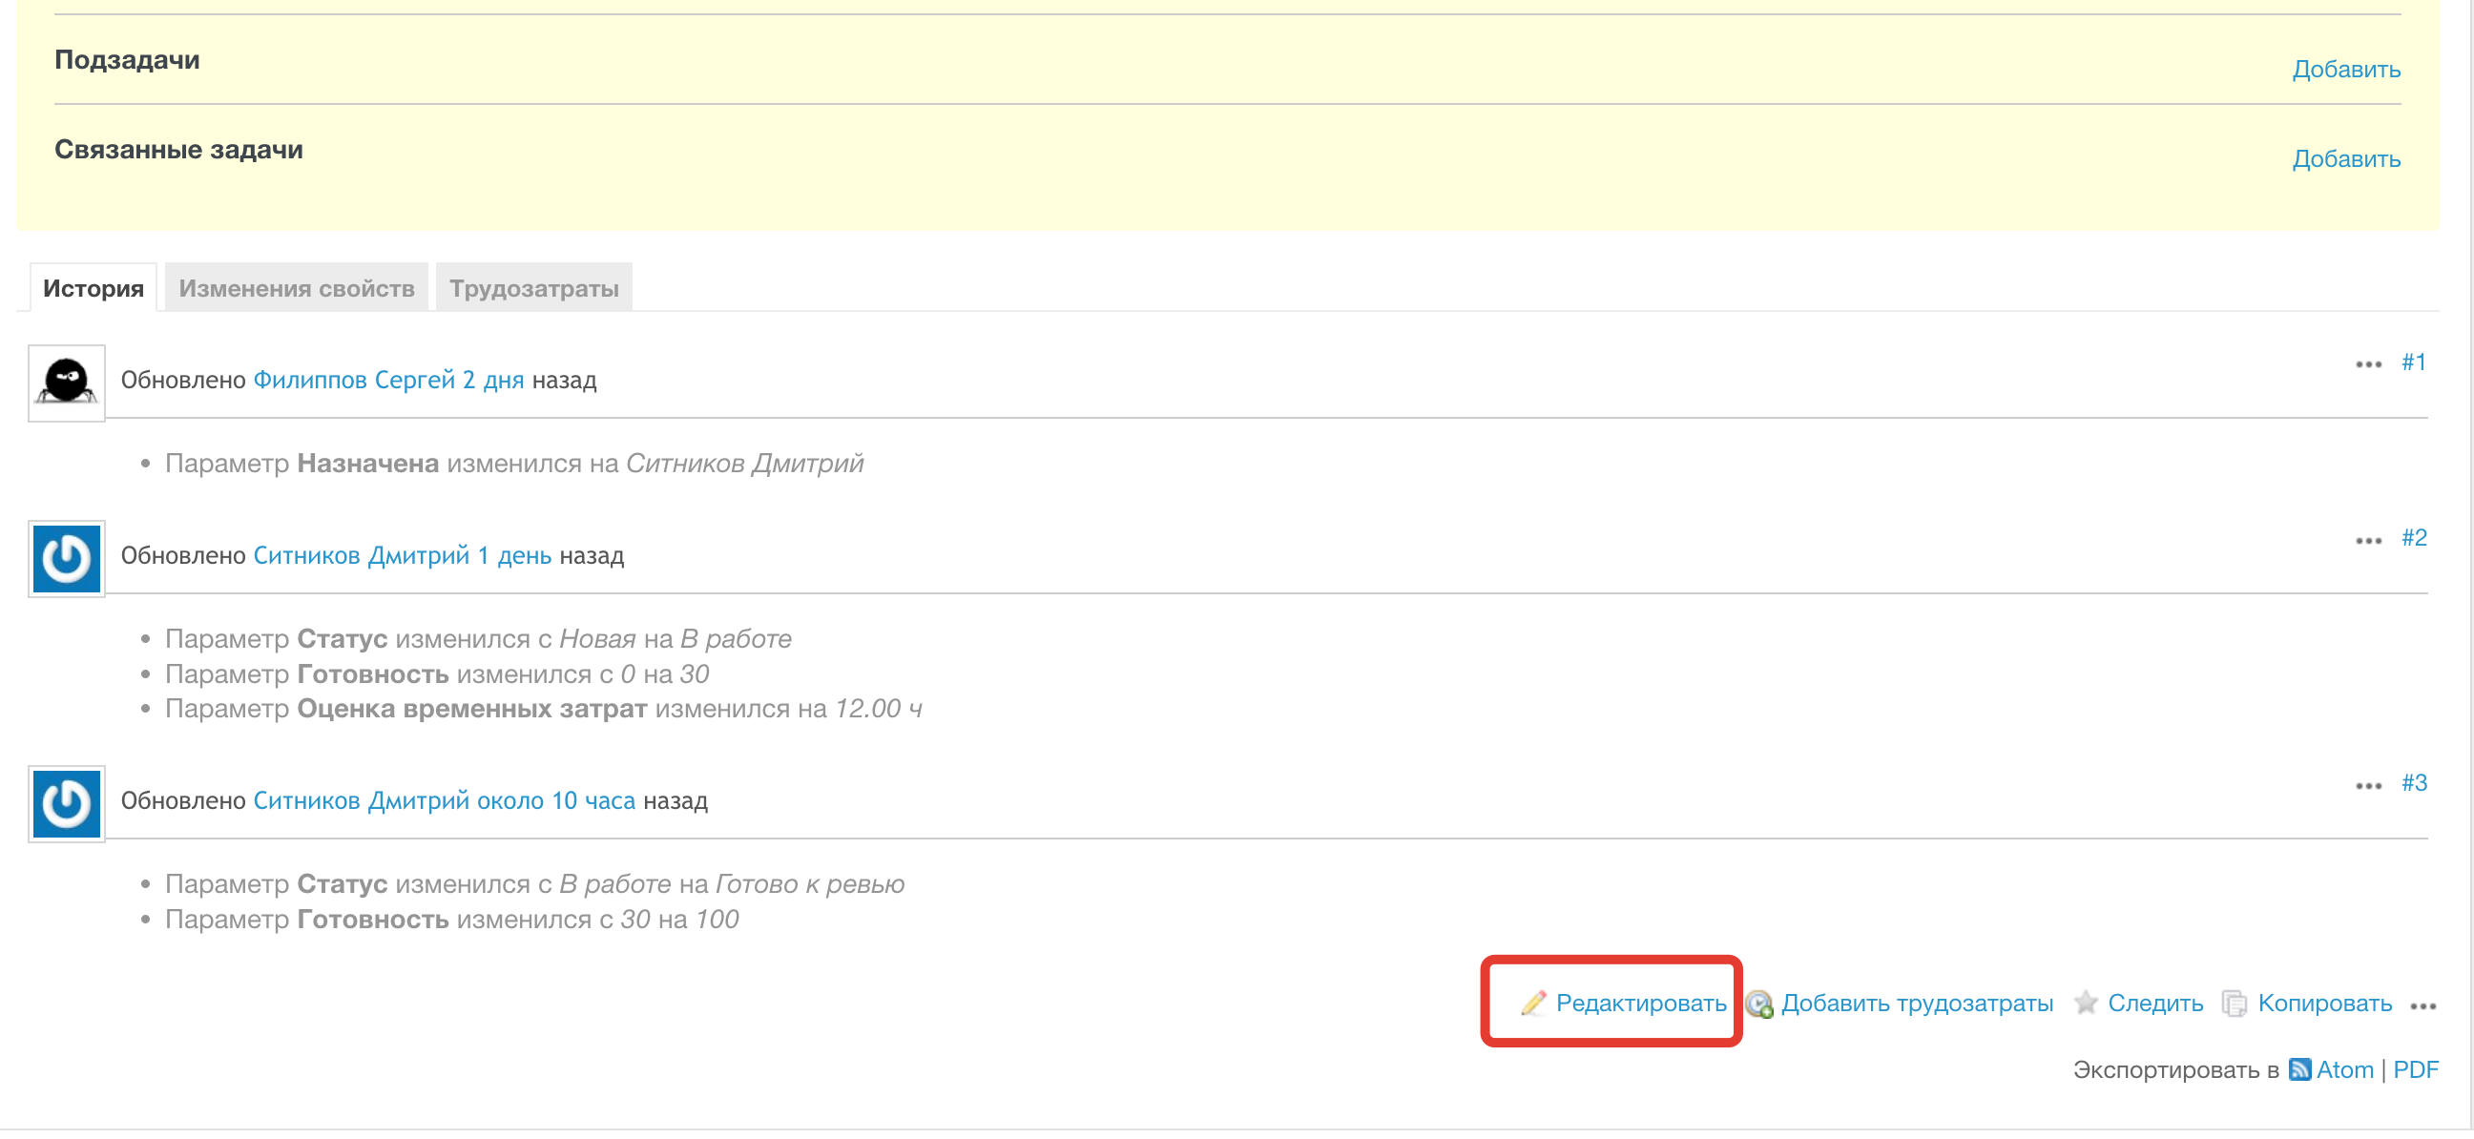The width and height of the screenshot is (2474, 1139).
Task: Open more actions menu beside Копировать
Action: [x=2422, y=1005]
